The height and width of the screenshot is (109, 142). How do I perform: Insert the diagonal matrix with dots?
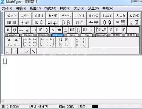80,42
